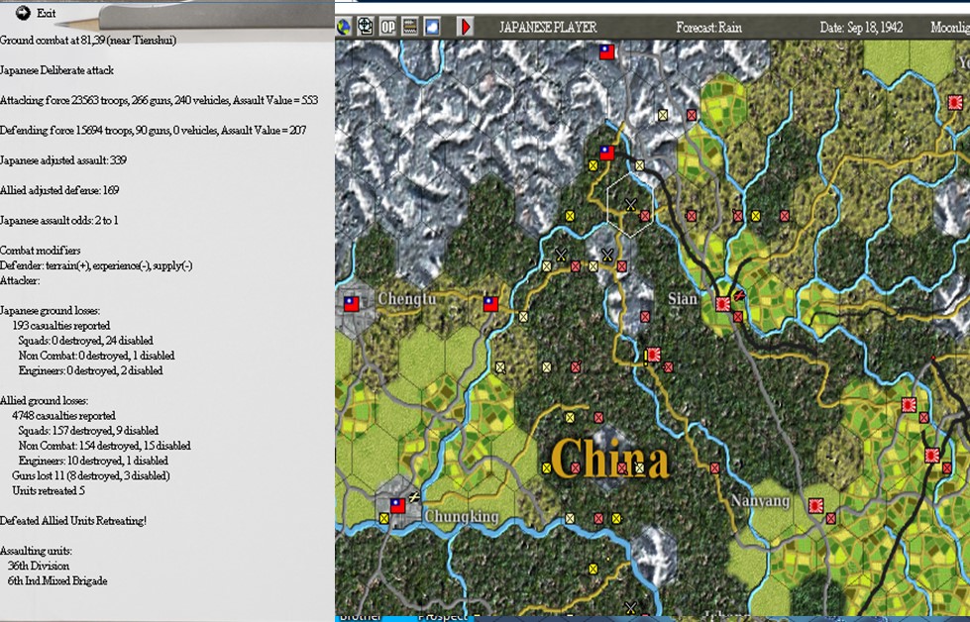Click the Defeated Allied Units Retreating! line

(73, 521)
